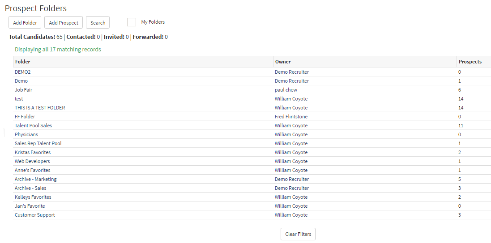Viewport: 491px width, 243px height.
Task: Select the FF Folder row
Action: point(25,117)
